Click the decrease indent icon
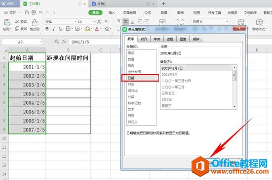Screen dimensions: 272x180 140,21
